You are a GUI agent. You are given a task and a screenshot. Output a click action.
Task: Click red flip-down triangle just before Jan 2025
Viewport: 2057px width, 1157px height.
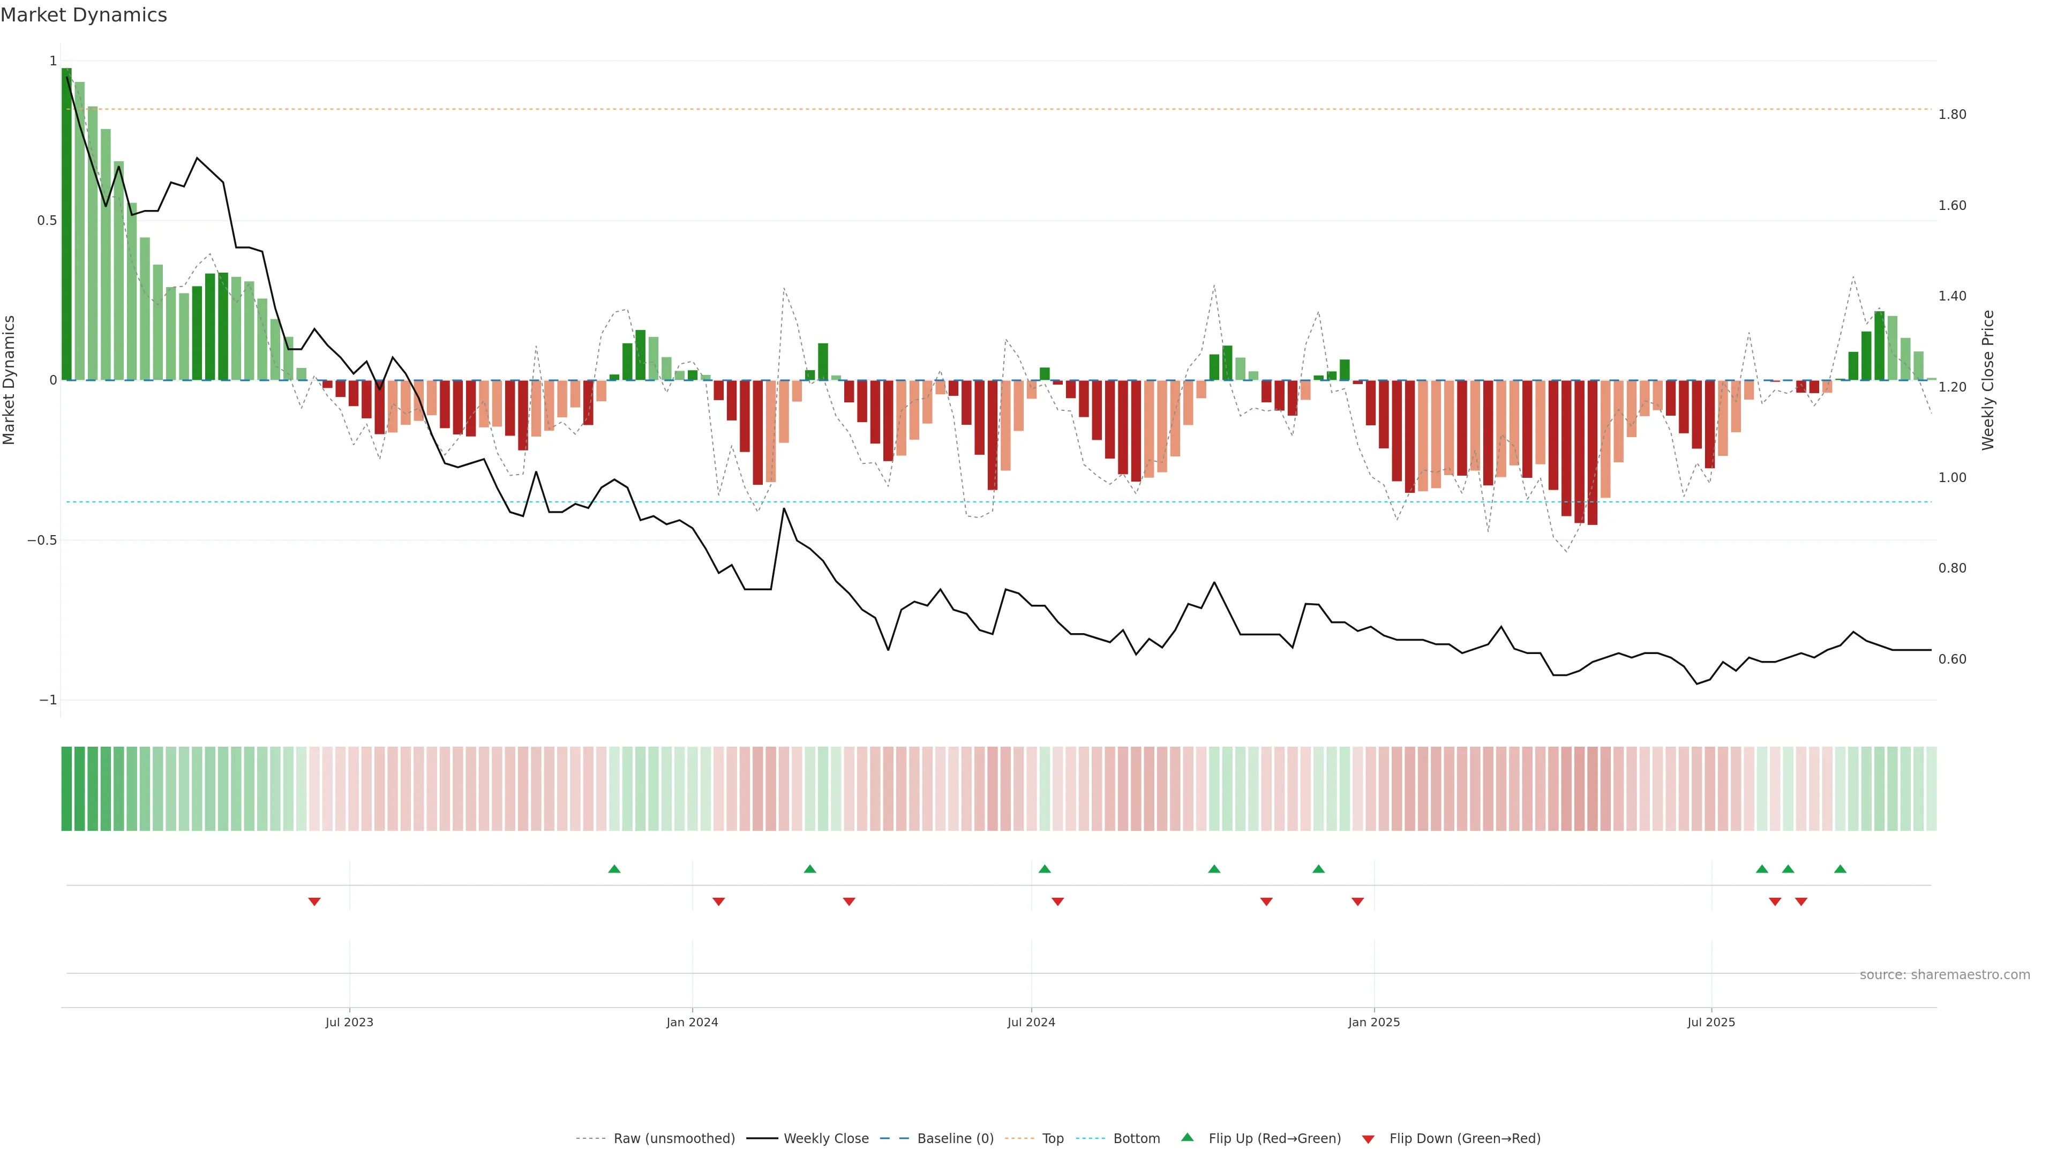1357,901
